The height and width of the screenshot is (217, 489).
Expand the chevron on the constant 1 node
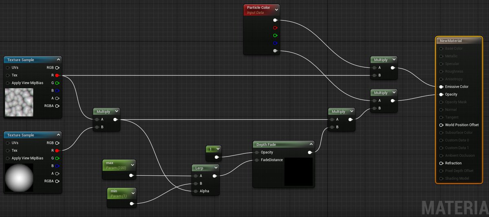point(218,149)
